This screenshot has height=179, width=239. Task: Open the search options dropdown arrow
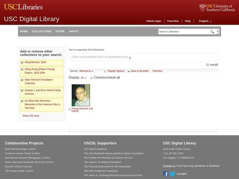(x=217, y=31)
